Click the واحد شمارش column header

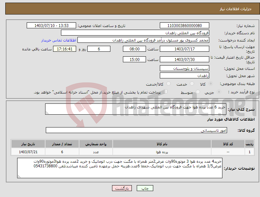click(96, 144)
